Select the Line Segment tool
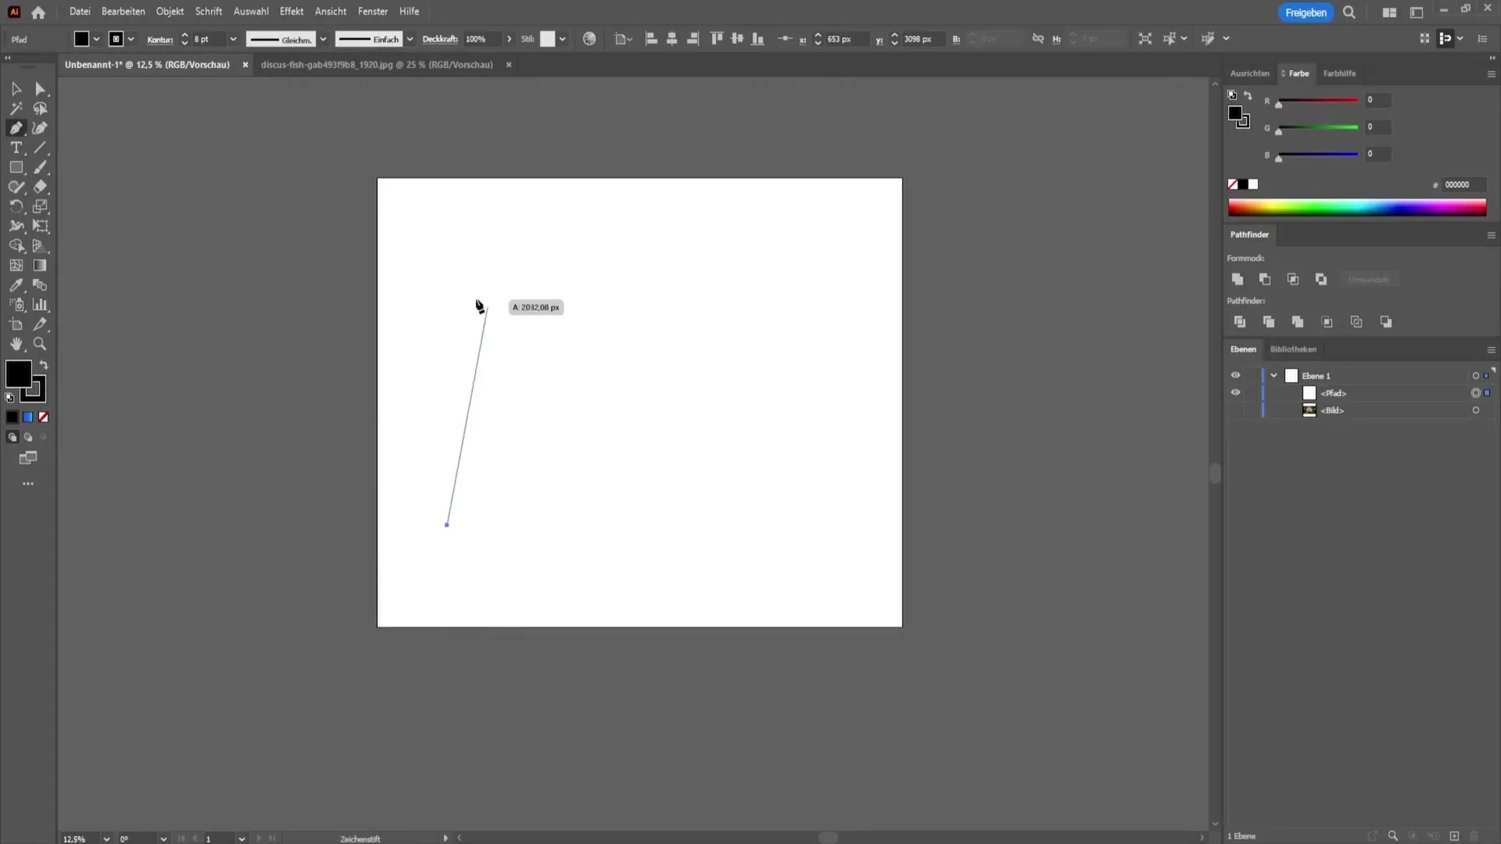The image size is (1501, 844). [41, 148]
